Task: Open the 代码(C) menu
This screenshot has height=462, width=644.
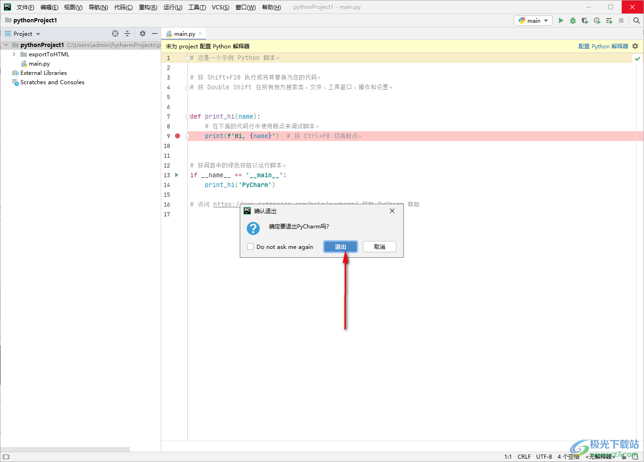Action: (x=123, y=7)
